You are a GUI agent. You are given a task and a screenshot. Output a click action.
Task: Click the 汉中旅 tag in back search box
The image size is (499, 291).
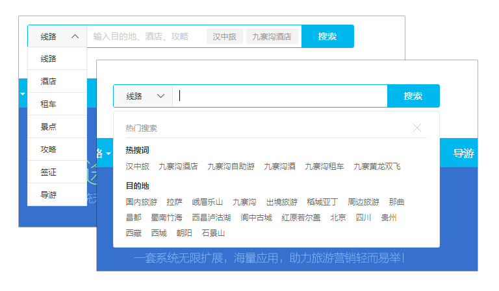point(224,36)
